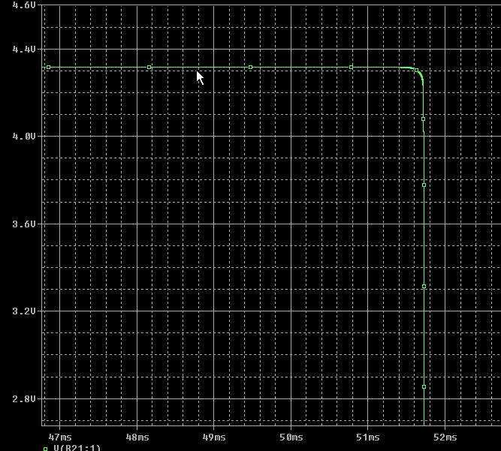The height and width of the screenshot is (451, 501).
Task: Click the falling-edge marker near 2.85V
Action: tap(424, 387)
